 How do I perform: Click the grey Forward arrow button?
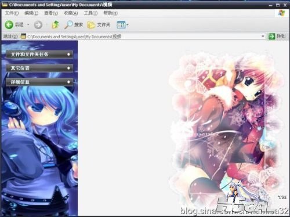(x=38, y=25)
